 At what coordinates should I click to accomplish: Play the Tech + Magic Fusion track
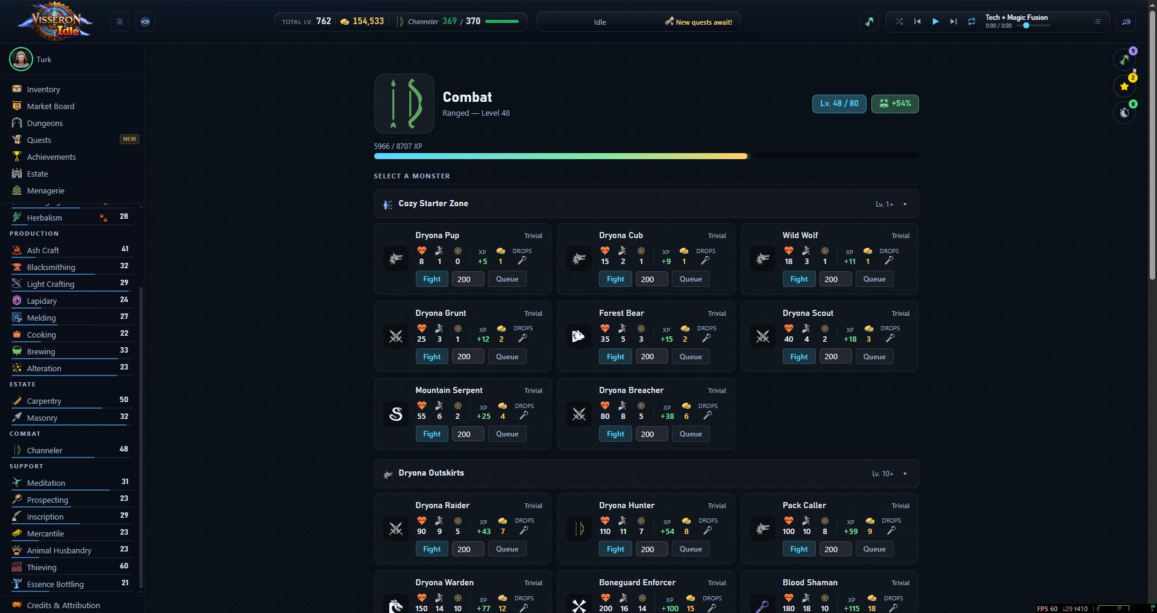pos(935,22)
